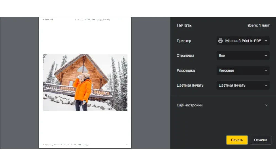Open the Раскладка dropdown showing Книжная
The width and height of the screenshot is (276, 165).
click(243, 70)
